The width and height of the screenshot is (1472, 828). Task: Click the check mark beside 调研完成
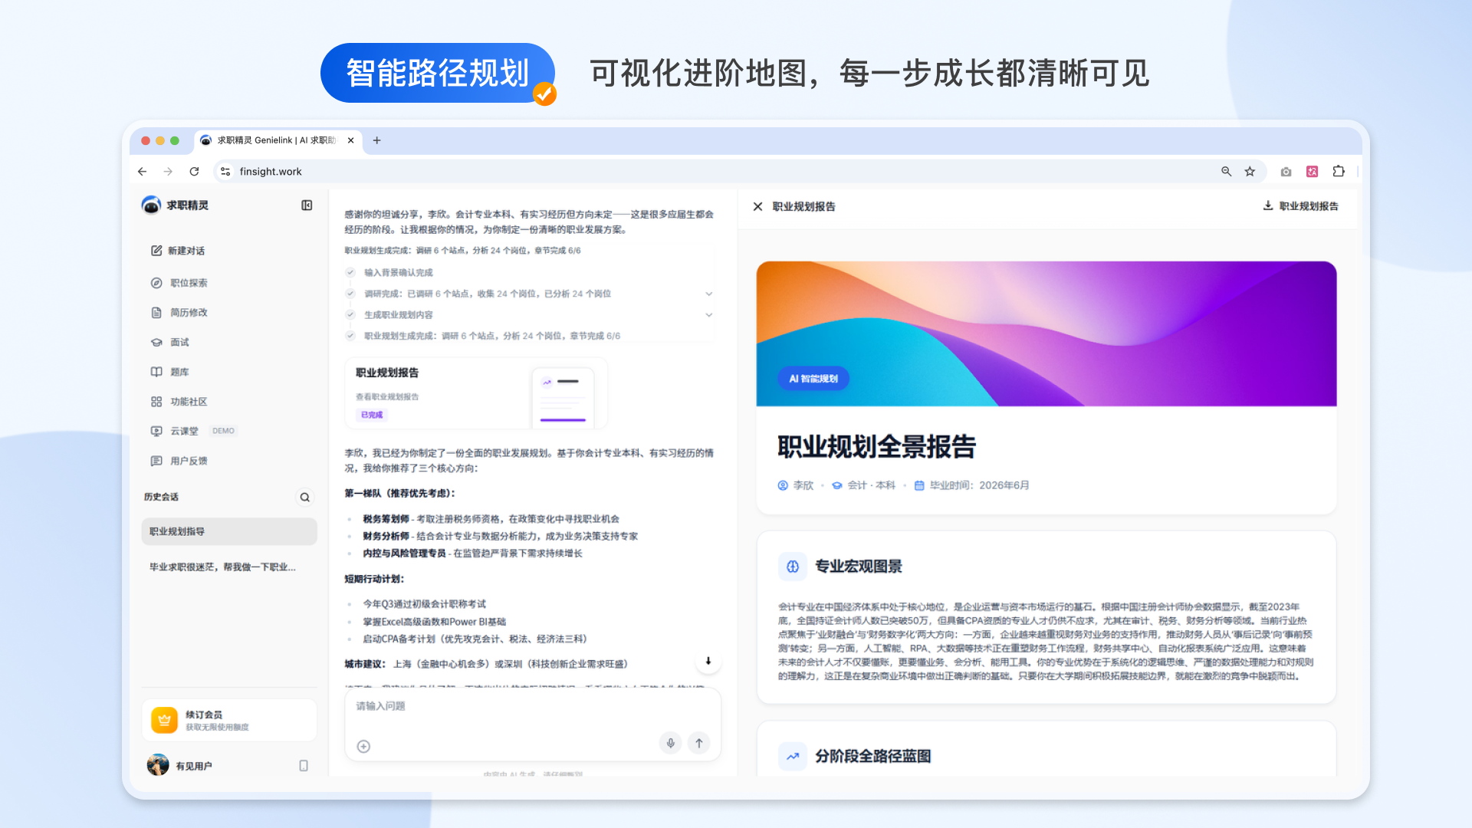point(350,294)
